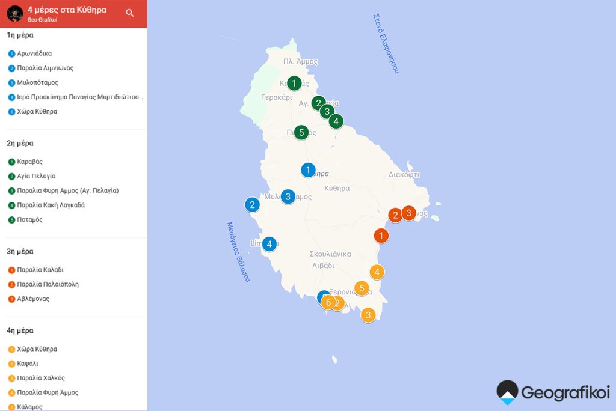This screenshot has height=411, width=616.
Task: Select Αγία Πελαγία list entry
Action: click(36, 176)
